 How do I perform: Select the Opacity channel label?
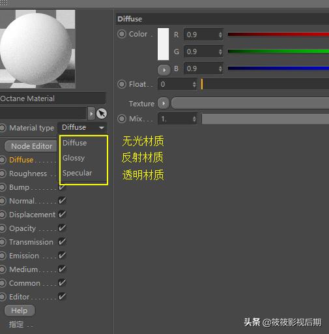point(22,228)
